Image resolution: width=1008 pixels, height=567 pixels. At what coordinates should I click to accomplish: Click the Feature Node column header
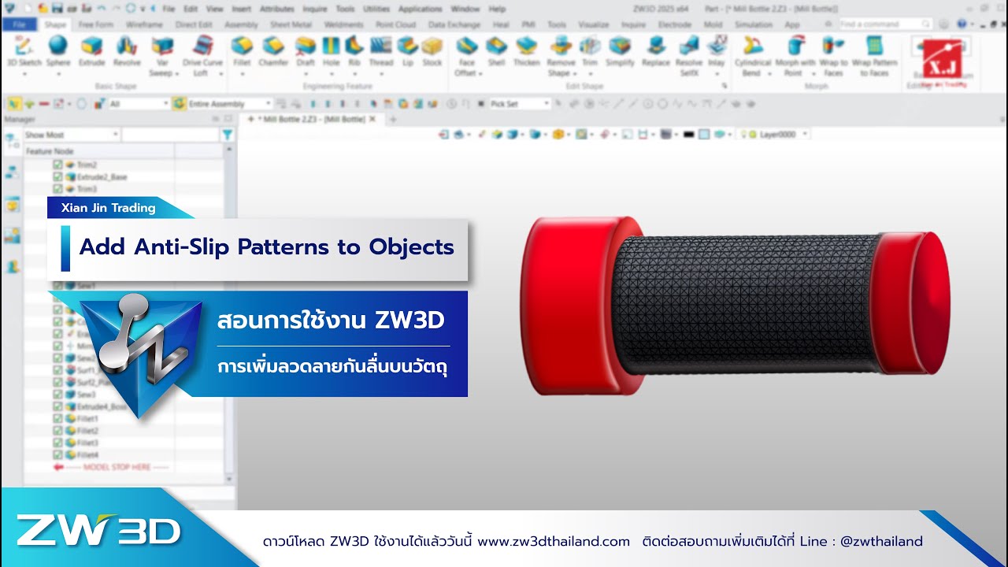tap(99, 150)
